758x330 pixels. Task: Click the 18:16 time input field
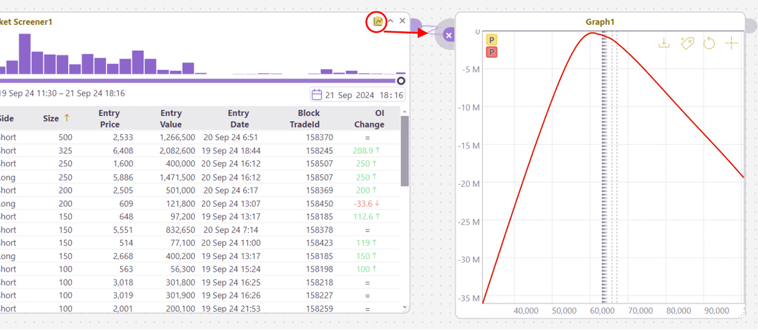[x=391, y=95]
